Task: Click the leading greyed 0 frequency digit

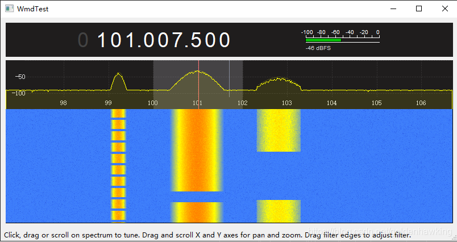Action: [x=83, y=40]
